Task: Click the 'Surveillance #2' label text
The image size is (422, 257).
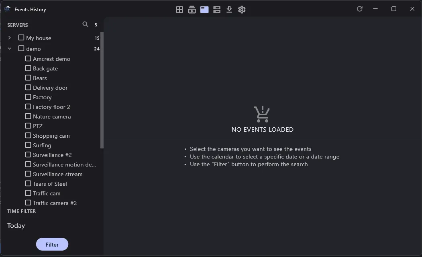Action: [x=52, y=155]
